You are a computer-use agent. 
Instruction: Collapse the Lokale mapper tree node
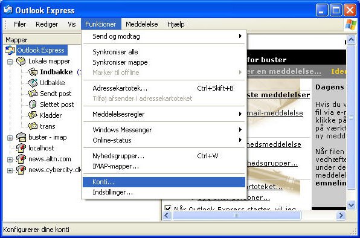tap(10, 62)
